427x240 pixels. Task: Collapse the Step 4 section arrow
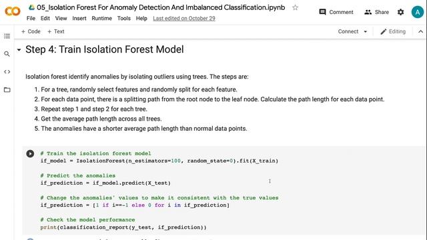19,50
